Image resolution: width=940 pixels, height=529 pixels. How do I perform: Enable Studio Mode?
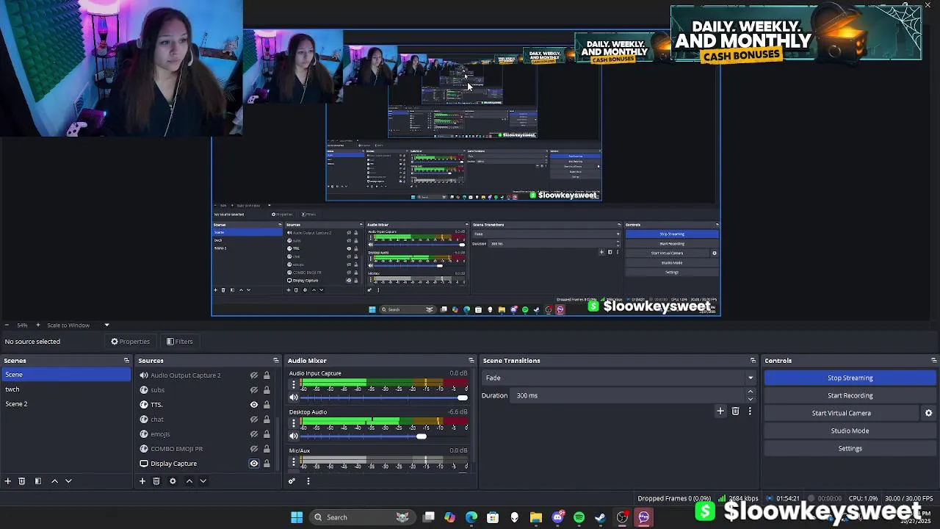[850, 431]
